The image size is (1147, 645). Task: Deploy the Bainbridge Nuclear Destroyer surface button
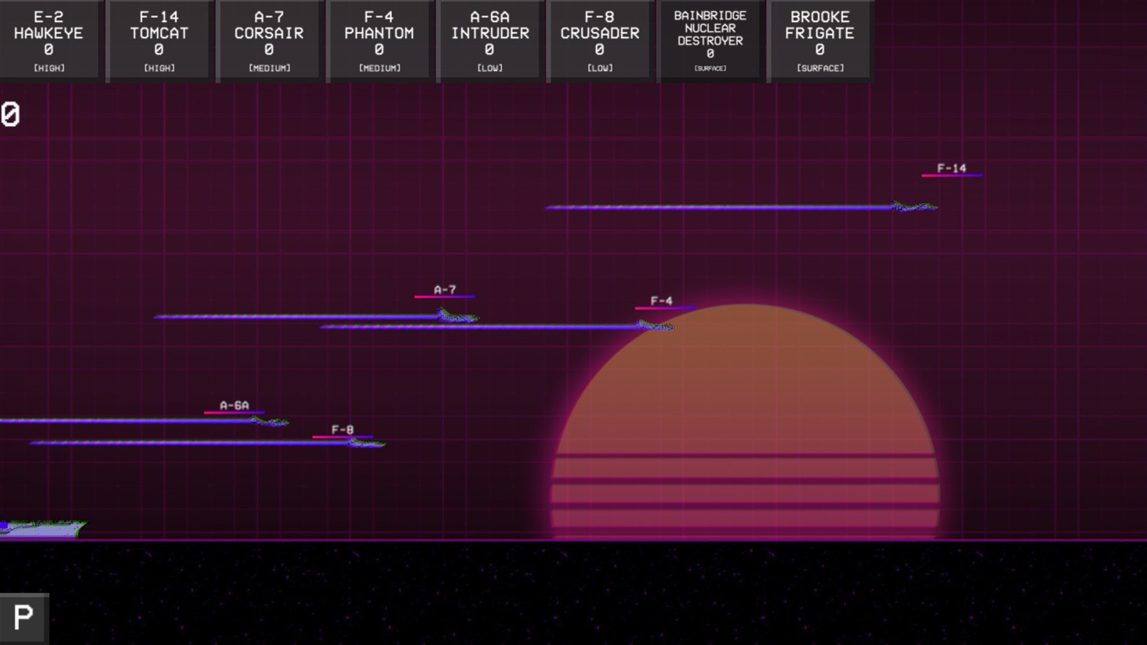(x=710, y=41)
